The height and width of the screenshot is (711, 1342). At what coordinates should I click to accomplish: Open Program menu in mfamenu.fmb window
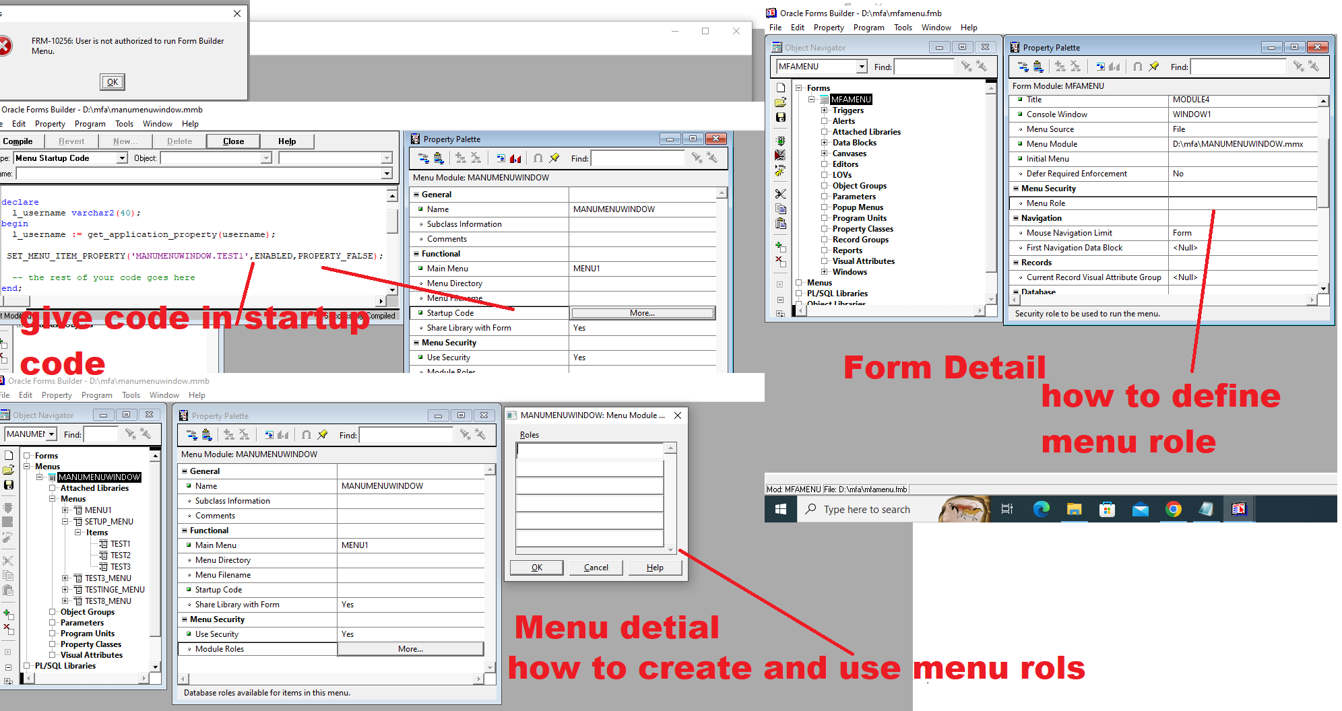868,28
